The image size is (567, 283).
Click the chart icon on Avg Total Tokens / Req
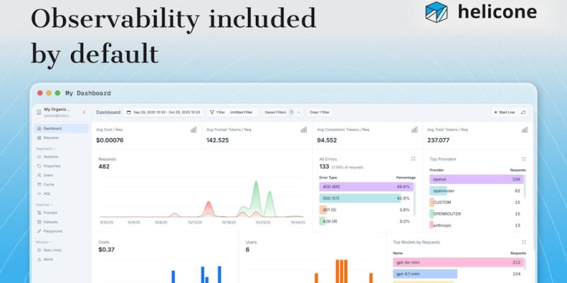524,129
